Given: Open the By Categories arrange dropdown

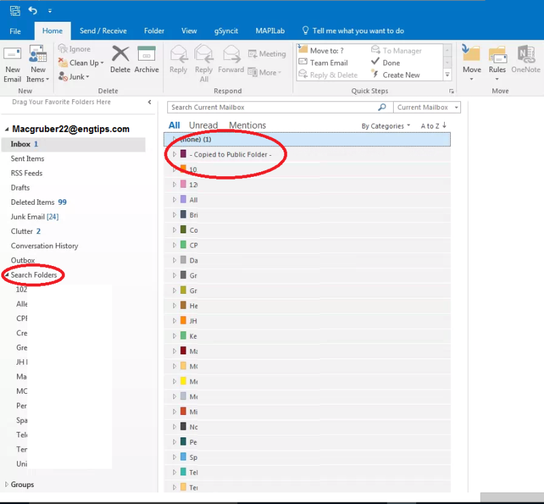Looking at the screenshot, I should pos(386,126).
